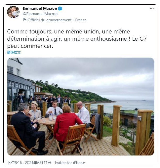Viewport: 160px width, 168px height.
Task: Click the Emmanuel Macron display name
Action: pos(40,9)
